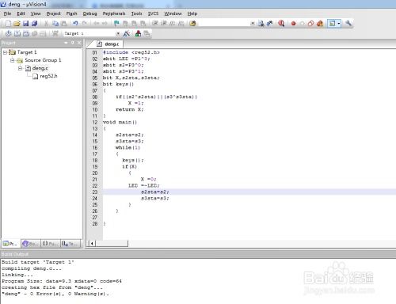Open the Debug menu
396x304 pixels.
(89, 13)
